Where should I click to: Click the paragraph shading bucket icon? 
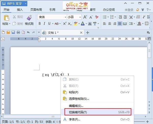coord(139,24)
